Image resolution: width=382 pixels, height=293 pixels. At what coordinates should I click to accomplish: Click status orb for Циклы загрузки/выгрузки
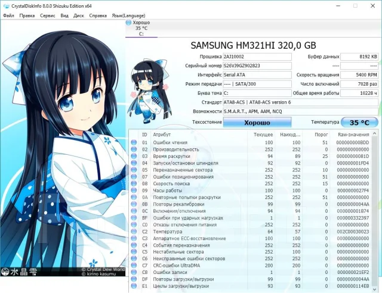[134, 286]
